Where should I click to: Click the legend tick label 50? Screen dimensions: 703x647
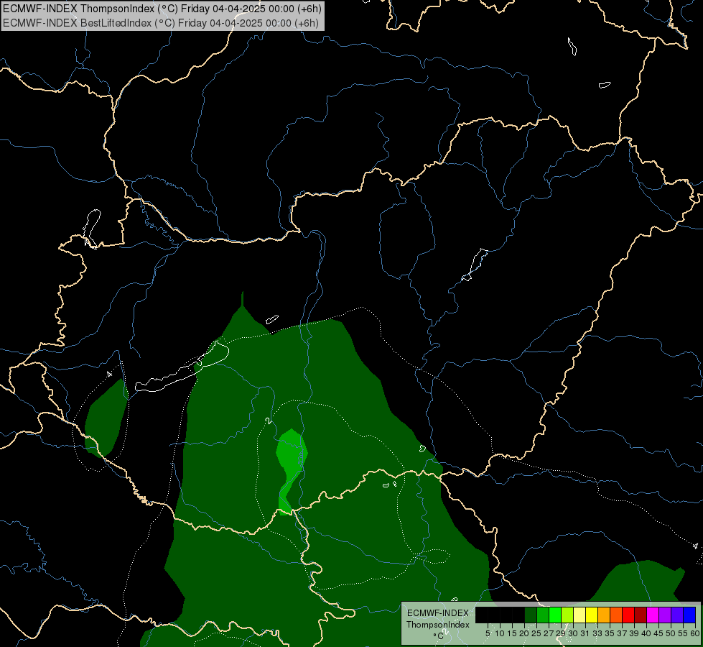coord(671,633)
